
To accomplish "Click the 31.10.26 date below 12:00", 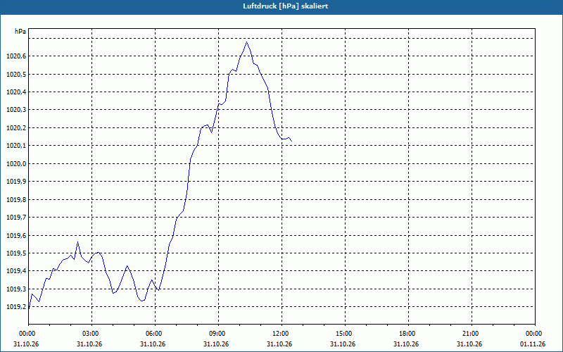I will point(279,344).
